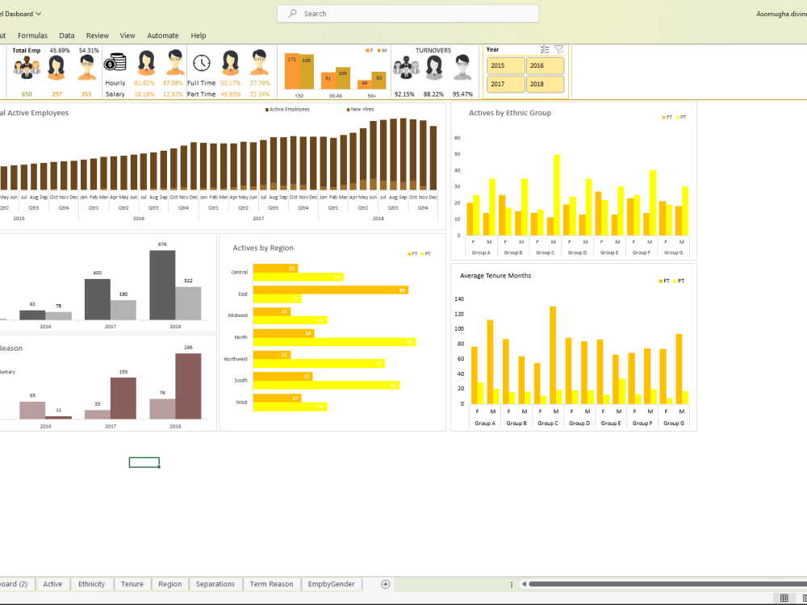Click the South PT bar labeled 81
This screenshot has width=807, height=605.
click(x=326, y=385)
